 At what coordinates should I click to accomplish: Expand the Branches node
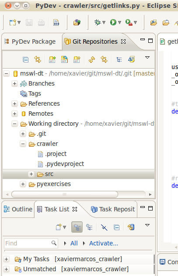tap(14, 83)
